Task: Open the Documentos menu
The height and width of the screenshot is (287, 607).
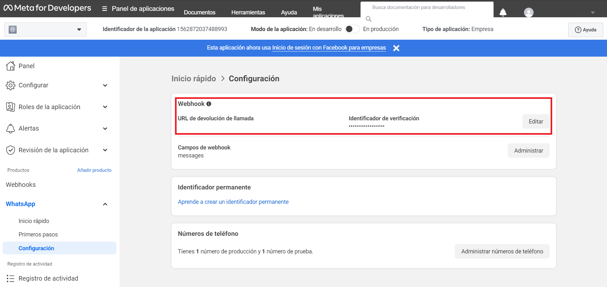Action: tap(199, 12)
